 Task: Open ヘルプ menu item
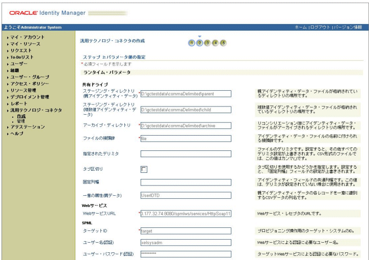17,134
